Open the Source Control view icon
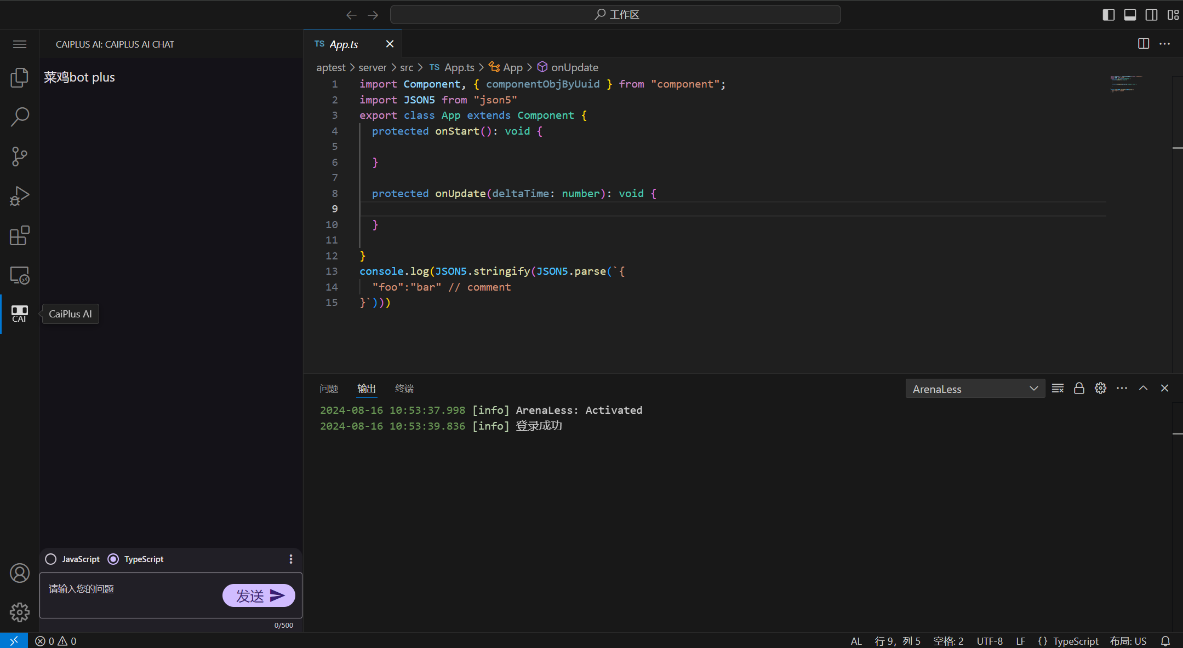 20,157
